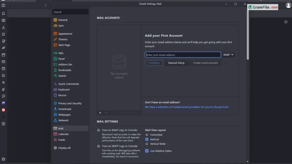Click the scroll down arrow at bottom right
Image resolution: width=292 pixels, height=164 pixels.
coord(248,162)
